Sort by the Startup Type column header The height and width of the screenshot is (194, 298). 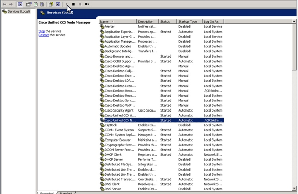(189, 22)
